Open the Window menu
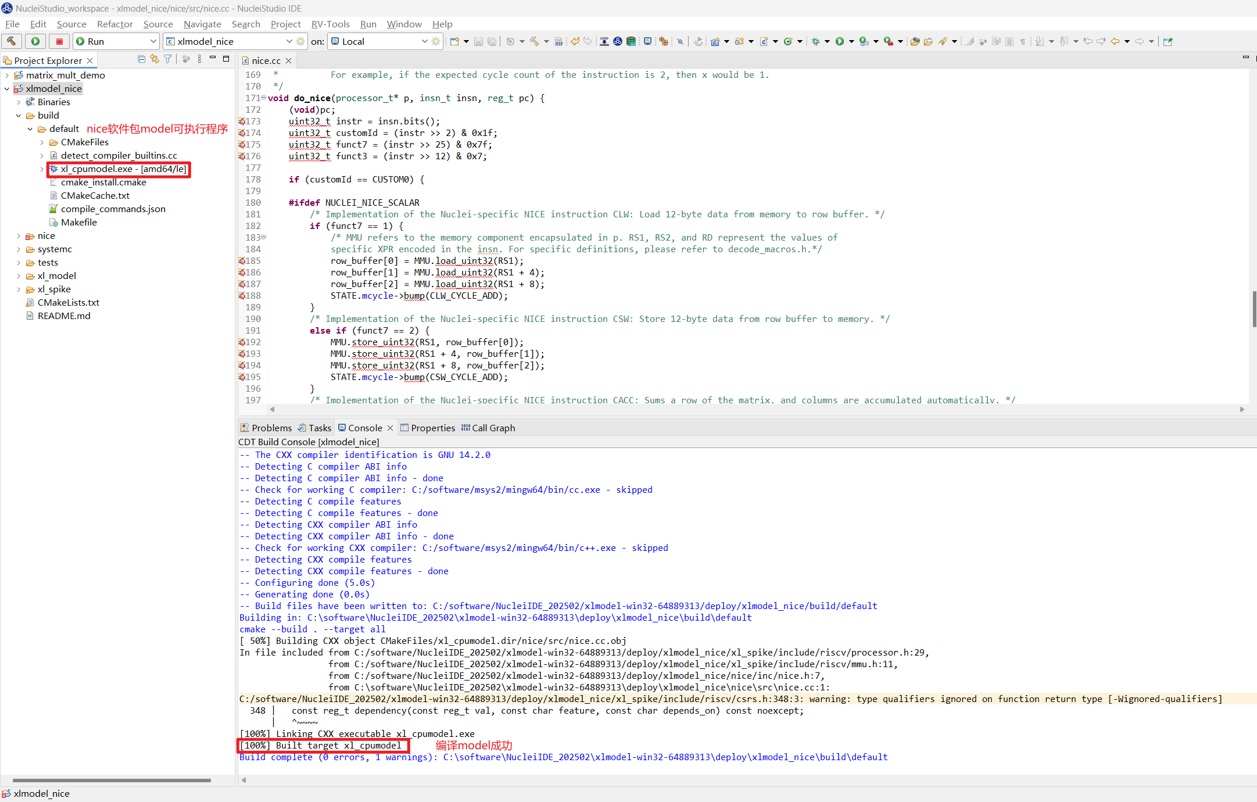This screenshot has width=1257, height=802. (x=404, y=24)
